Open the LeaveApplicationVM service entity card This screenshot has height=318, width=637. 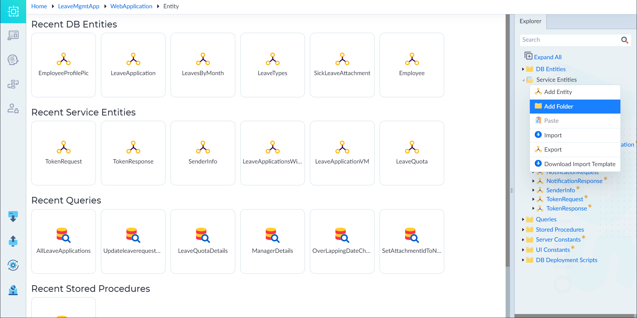(342, 153)
